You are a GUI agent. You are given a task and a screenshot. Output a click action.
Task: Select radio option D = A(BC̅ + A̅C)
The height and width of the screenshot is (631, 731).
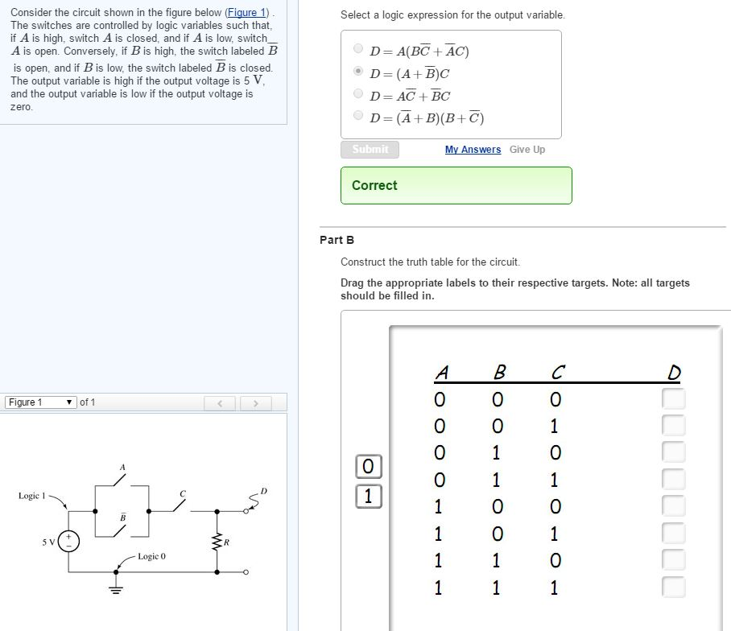pyautogui.click(x=358, y=48)
